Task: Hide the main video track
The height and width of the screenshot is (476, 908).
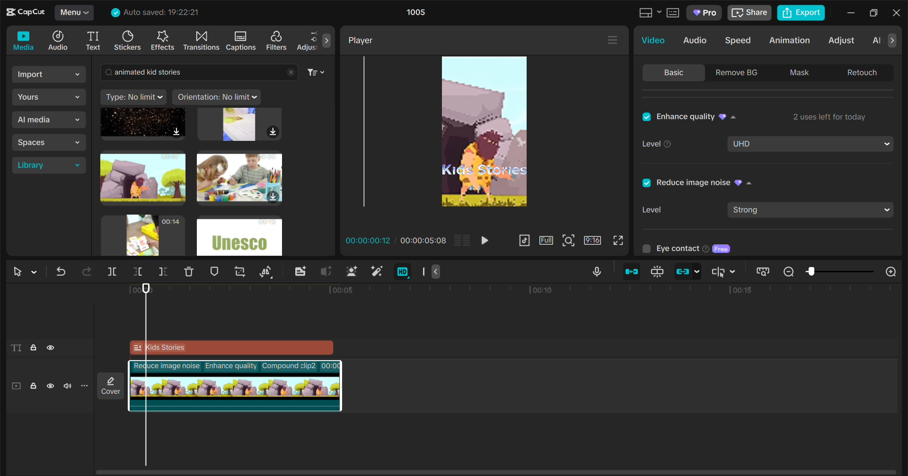Action: [50, 386]
